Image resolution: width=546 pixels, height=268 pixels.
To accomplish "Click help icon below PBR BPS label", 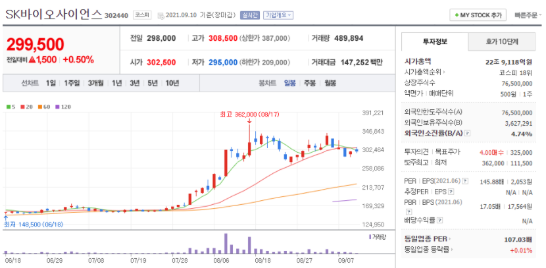I will [x=408, y=211].
